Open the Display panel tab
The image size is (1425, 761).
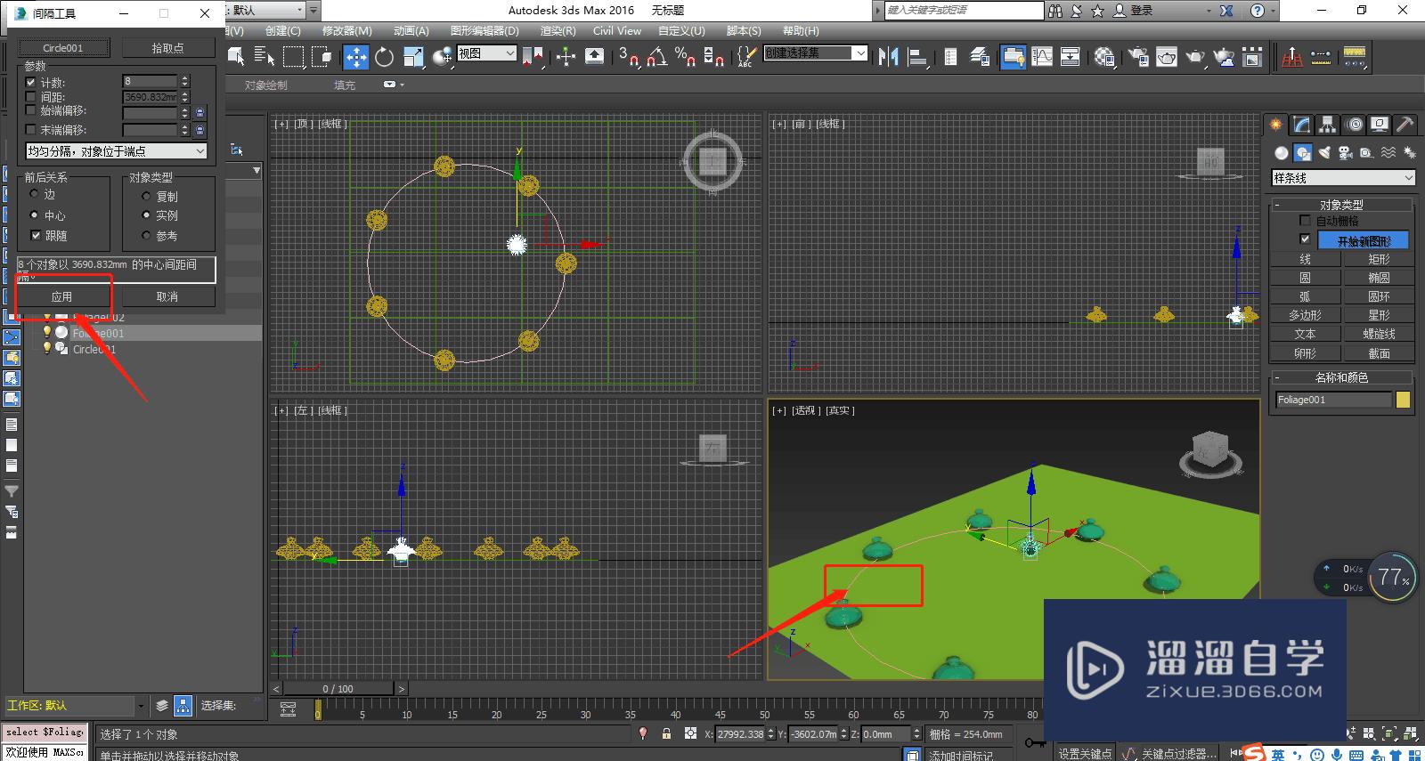1380,125
